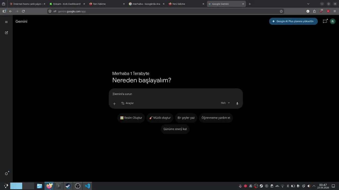Image resolution: width=339 pixels, height=190 pixels.
Task: Open the software updates tray icon
Action: [x=251, y=186]
